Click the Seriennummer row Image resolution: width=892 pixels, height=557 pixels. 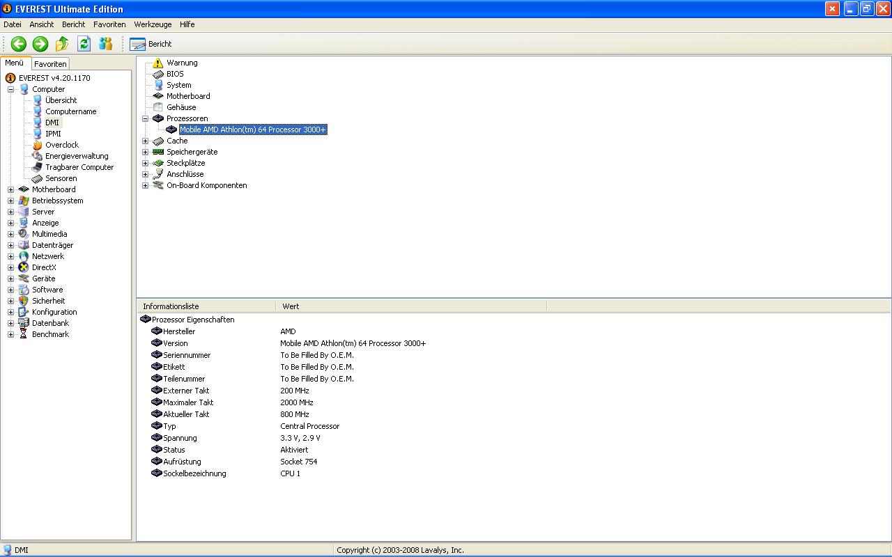[514, 355]
